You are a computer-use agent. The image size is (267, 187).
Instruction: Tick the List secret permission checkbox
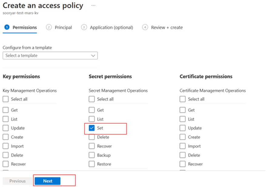click(92, 119)
